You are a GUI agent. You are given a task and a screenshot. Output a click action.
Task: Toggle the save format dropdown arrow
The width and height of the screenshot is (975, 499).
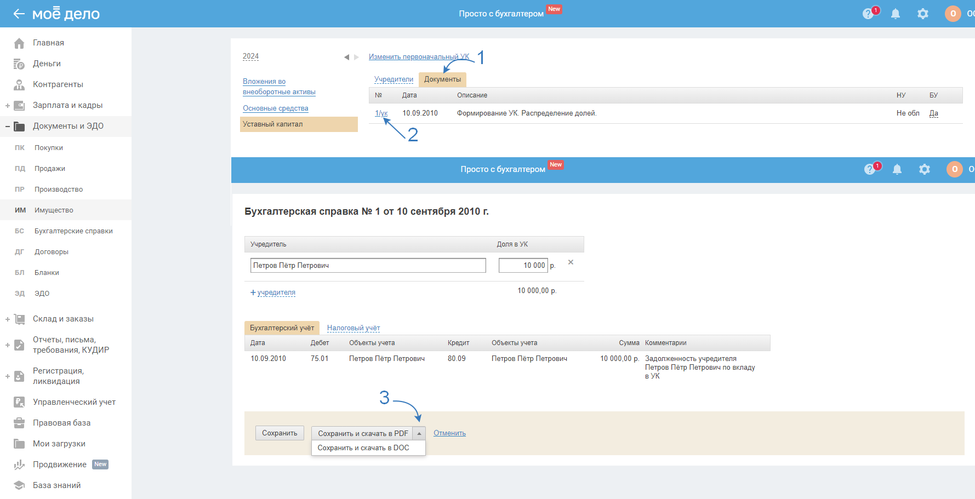419,433
